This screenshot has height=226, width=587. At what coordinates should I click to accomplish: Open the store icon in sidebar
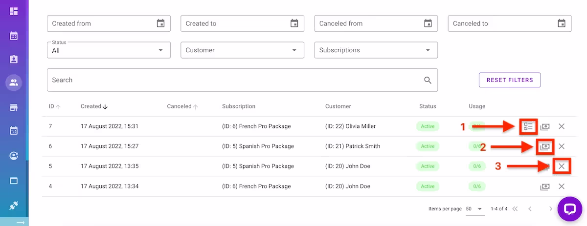coord(14,107)
